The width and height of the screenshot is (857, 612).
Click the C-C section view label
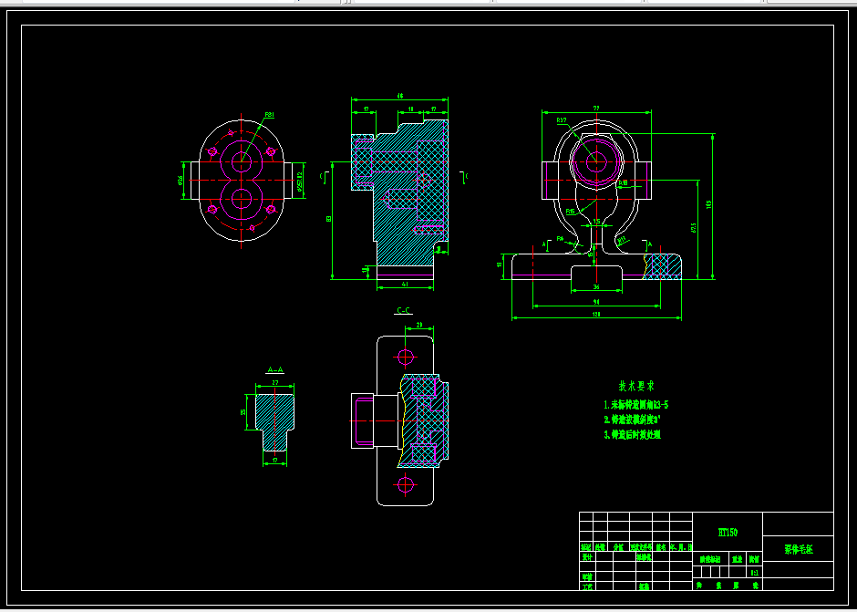point(403,311)
